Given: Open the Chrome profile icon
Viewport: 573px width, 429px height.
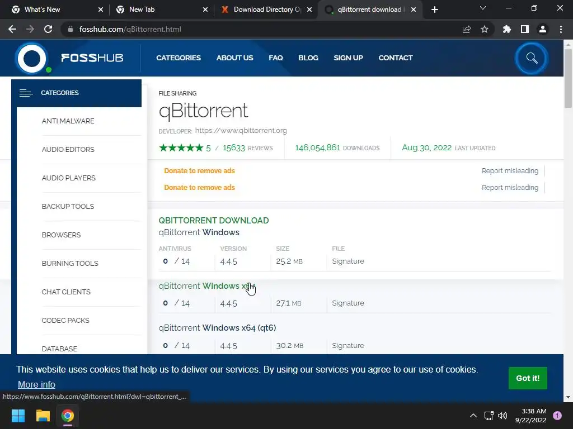Looking at the screenshot, I should [543, 29].
